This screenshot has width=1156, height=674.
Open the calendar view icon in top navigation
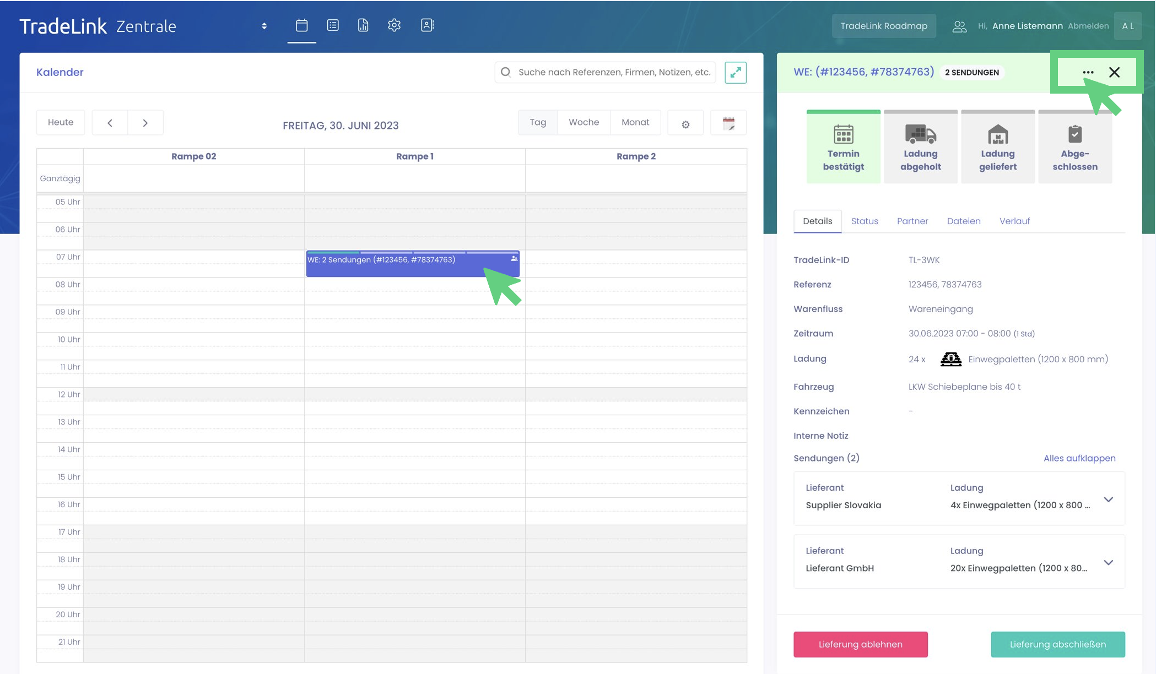click(x=301, y=25)
